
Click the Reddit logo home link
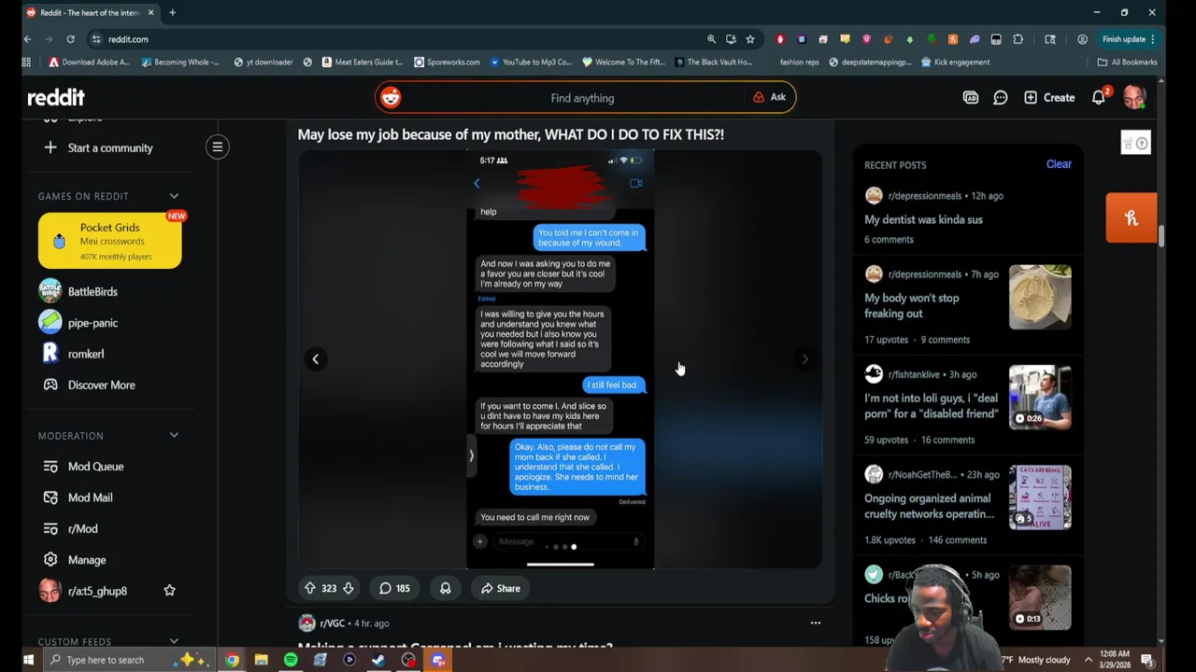[56, 97]
